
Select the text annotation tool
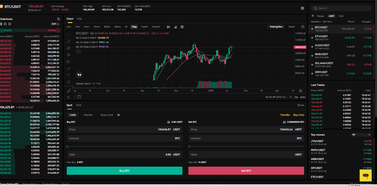tap(69, 75)
